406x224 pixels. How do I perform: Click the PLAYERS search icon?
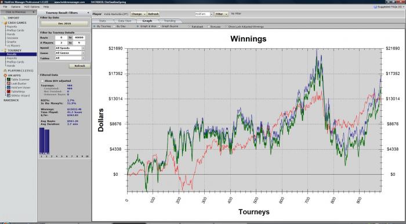click(x=5, y=71)
